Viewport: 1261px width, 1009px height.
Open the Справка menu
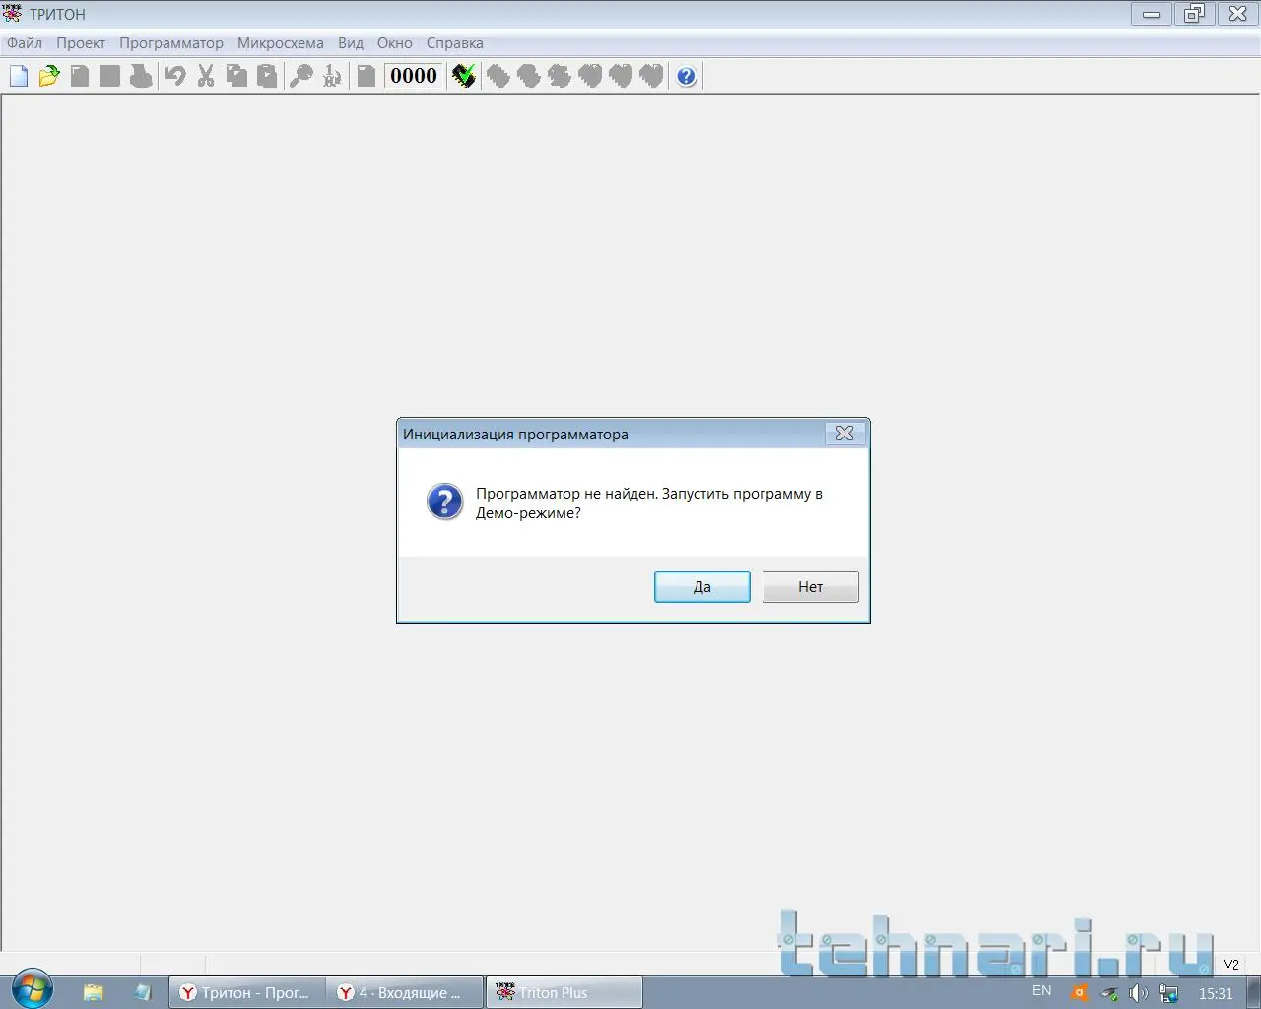455,43
